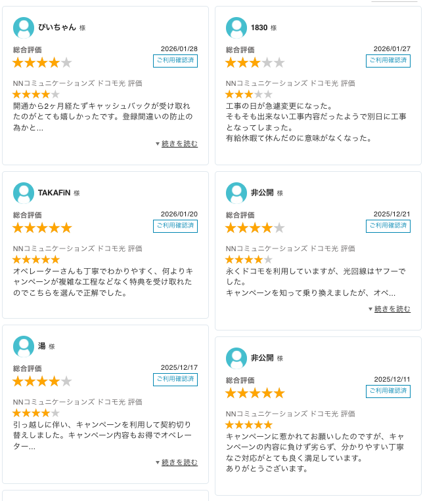Expand 湯's review with 続きを読む
The height and width of the screenshot is (501, 425).
tap(179, 462)
